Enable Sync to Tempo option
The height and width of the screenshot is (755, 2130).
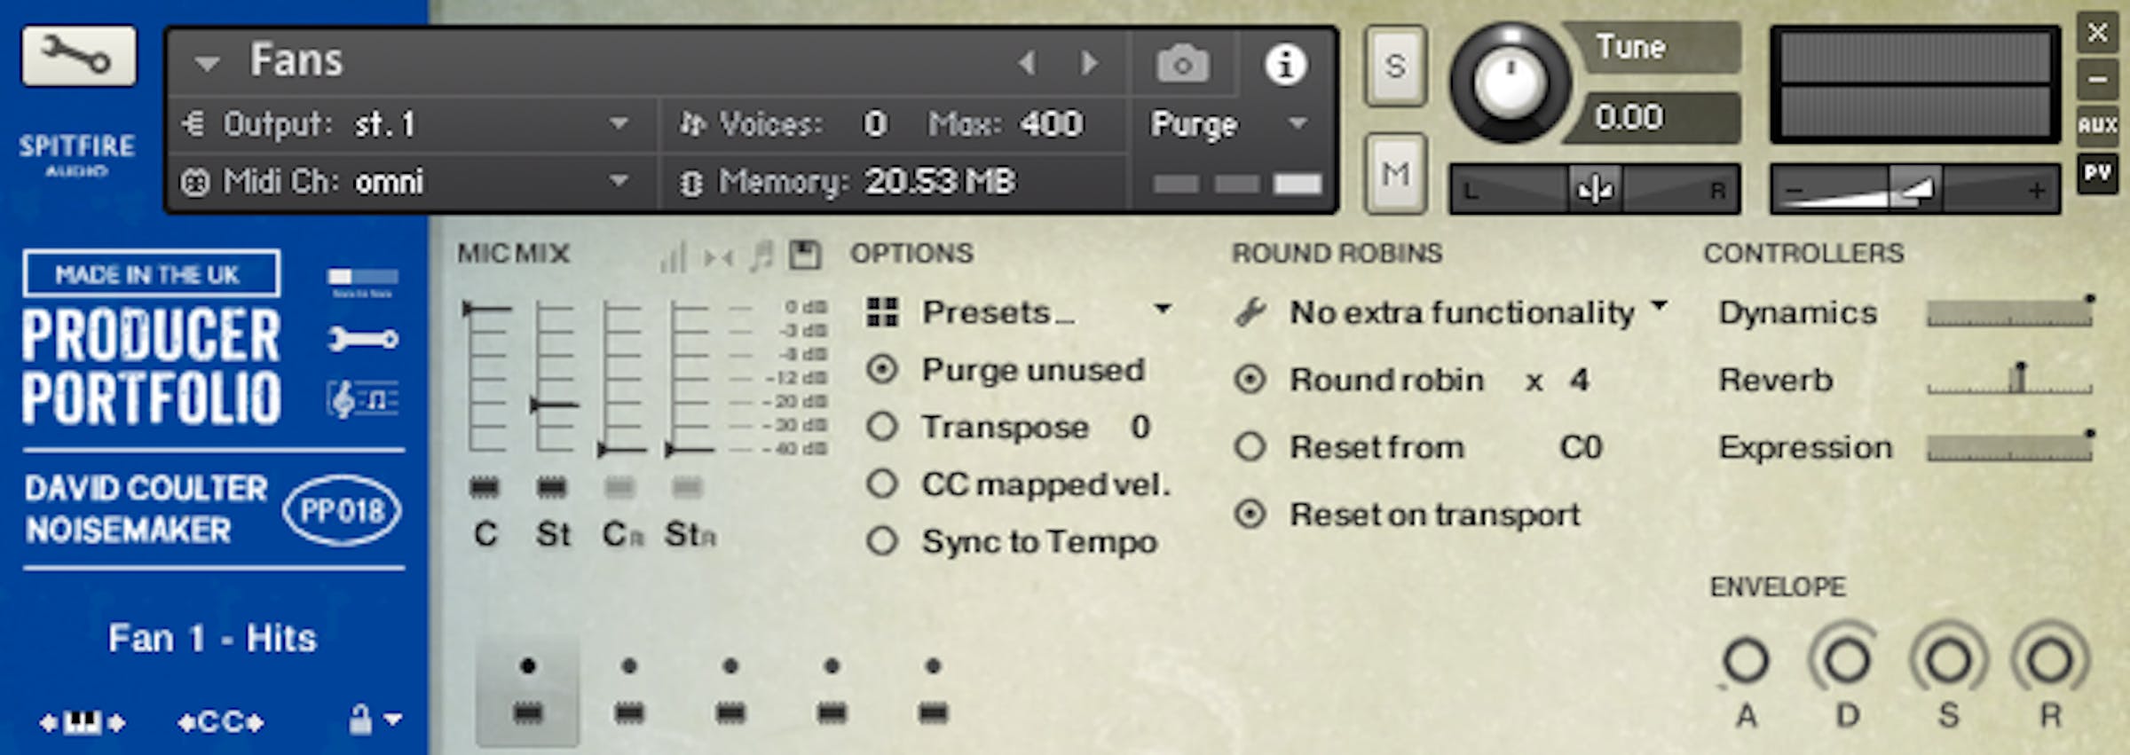click(882, 541)
